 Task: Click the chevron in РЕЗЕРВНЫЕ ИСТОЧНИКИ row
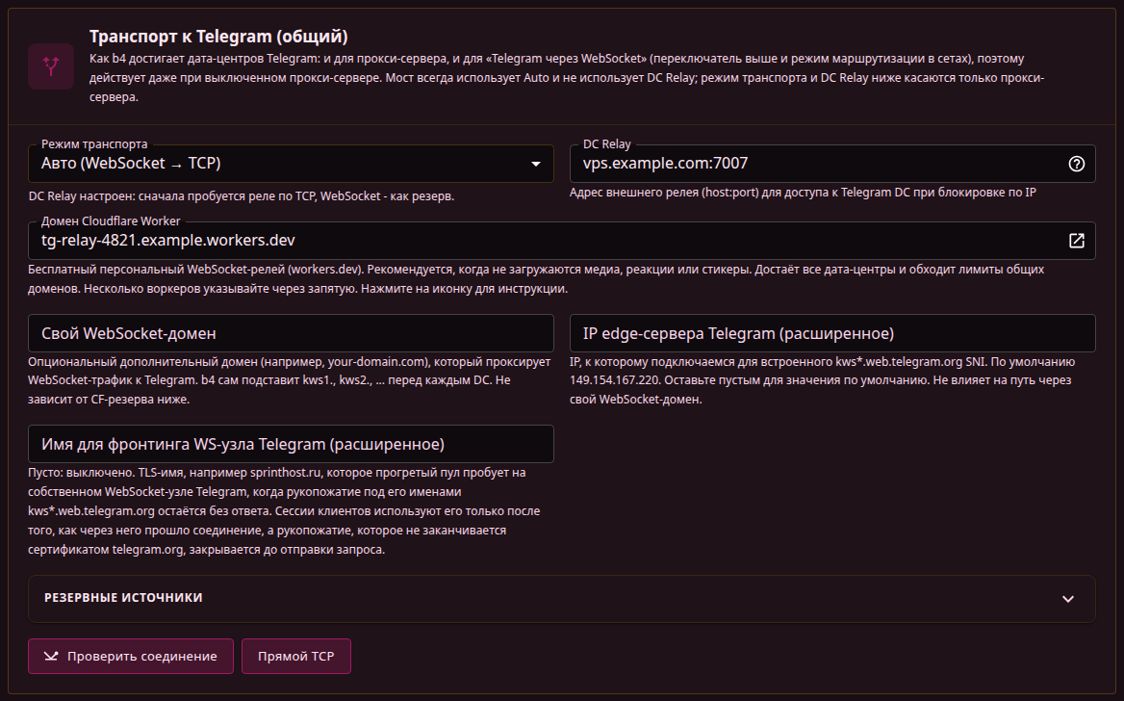click(1067, 599)
